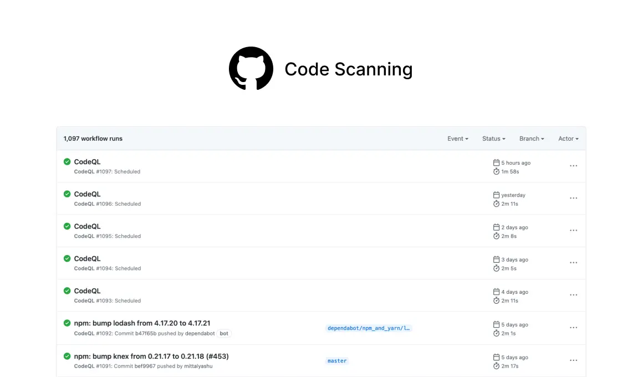Click the green success check on CodeQL #1096
Image resolution: width=643 pixels, height=377 pixels.
click(x=67, y=193)
